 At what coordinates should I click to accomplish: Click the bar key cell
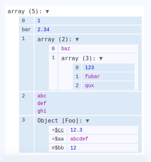pyautogui.click(x=26, y=29)
